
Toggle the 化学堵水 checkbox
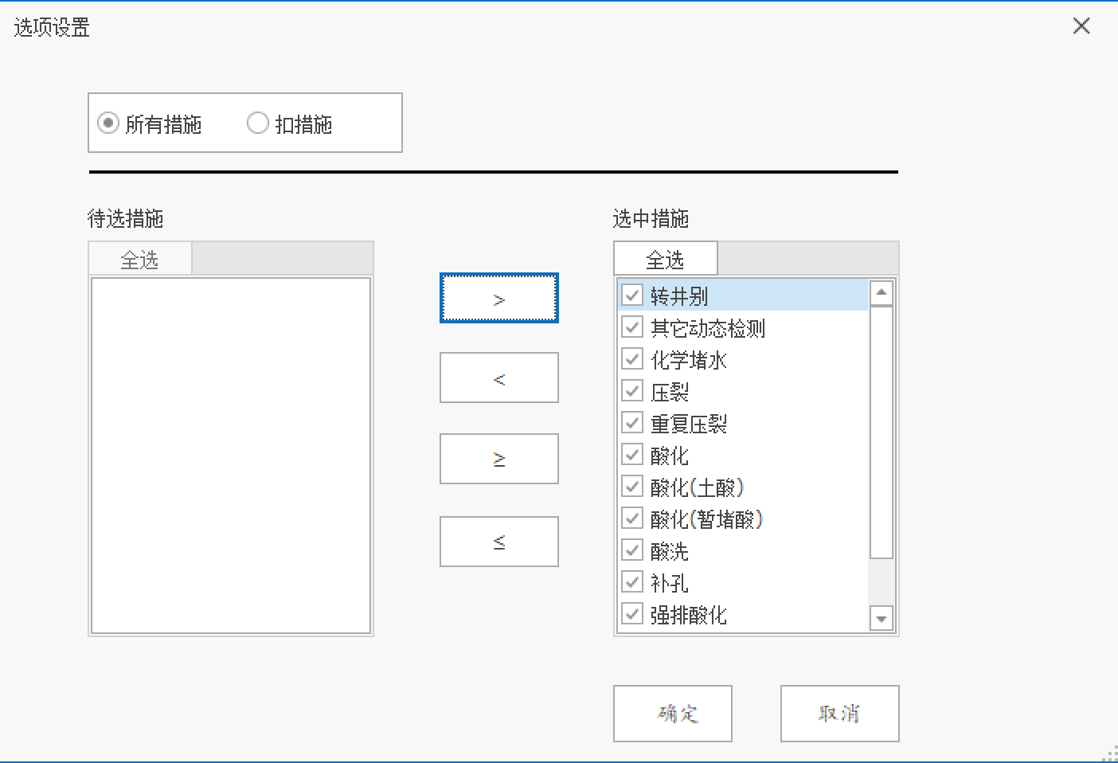(631, 358)
